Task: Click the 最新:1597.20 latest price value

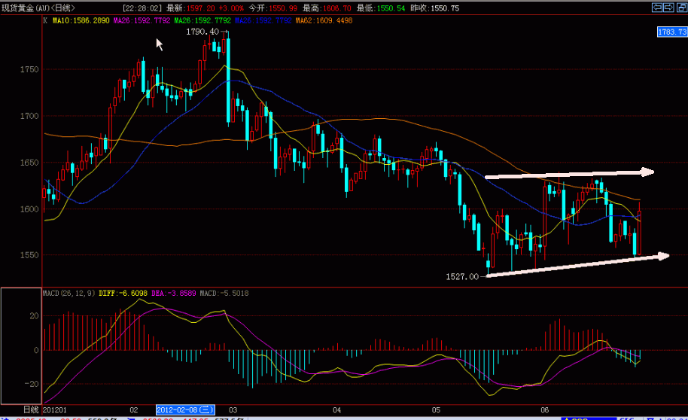Action: [x=190, y=8]
